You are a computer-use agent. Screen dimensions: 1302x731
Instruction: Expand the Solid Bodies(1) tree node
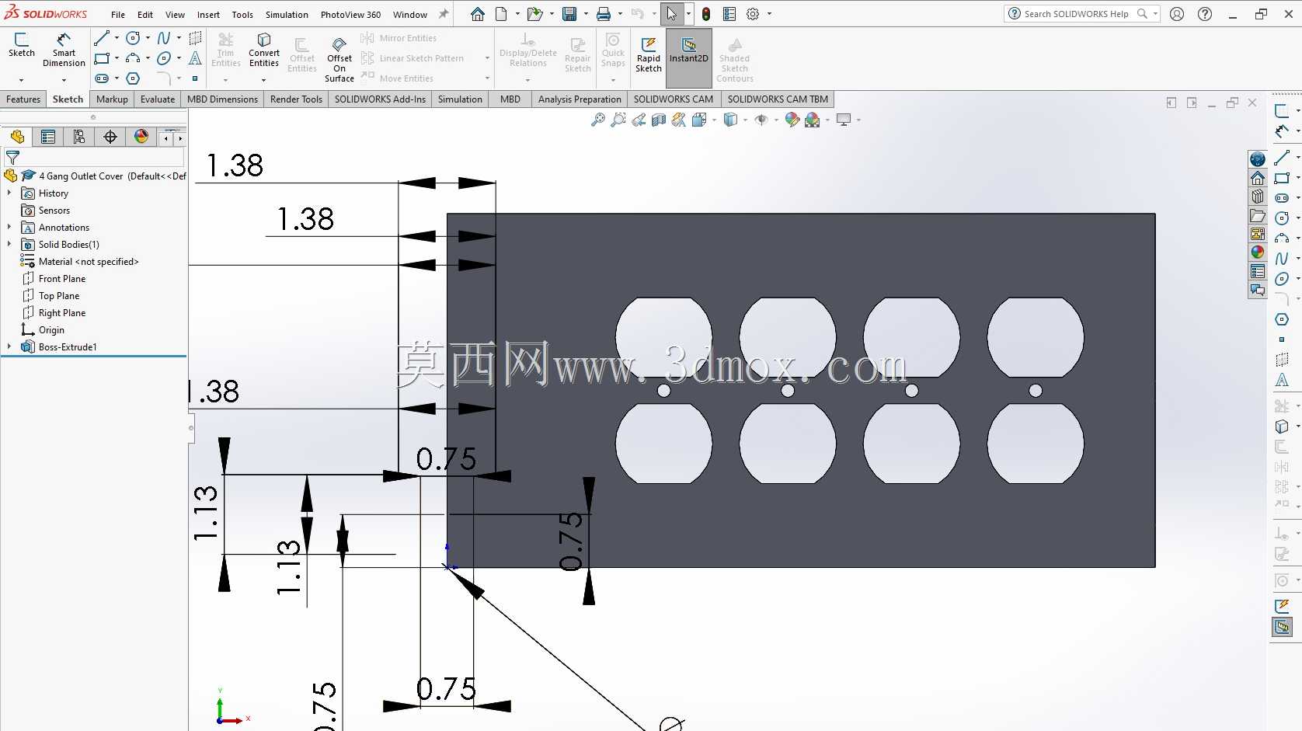(9, 244)
